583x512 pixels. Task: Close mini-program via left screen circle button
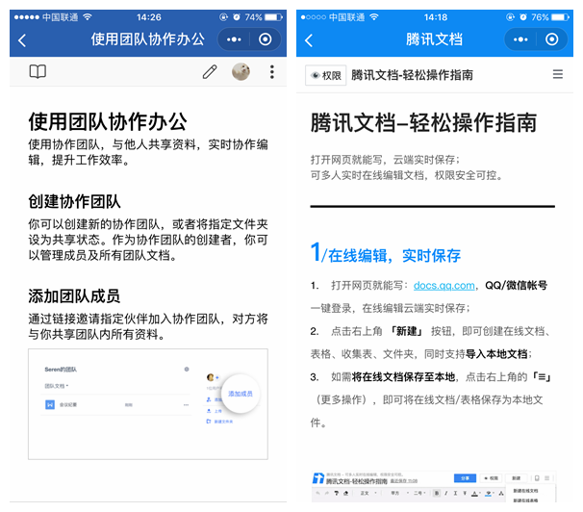click(x=265, y=39)
